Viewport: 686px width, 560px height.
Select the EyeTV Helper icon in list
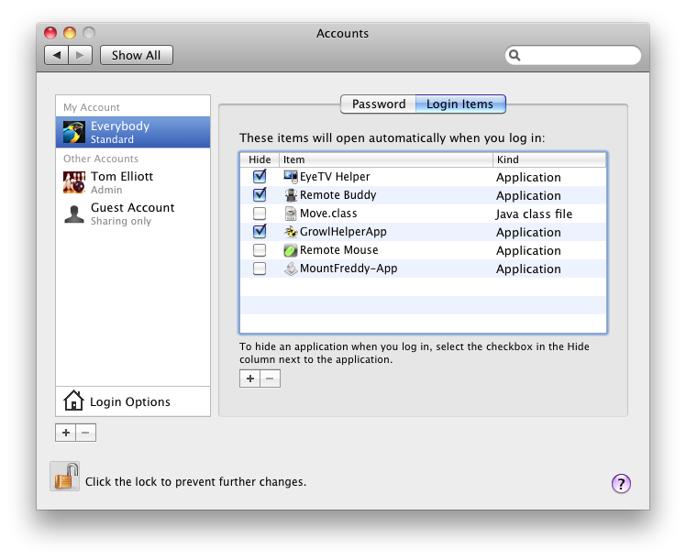291,177
